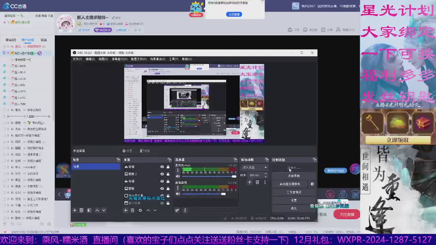
Task: Decrease the transition duration with the down arrow
Action: point(265,177)
